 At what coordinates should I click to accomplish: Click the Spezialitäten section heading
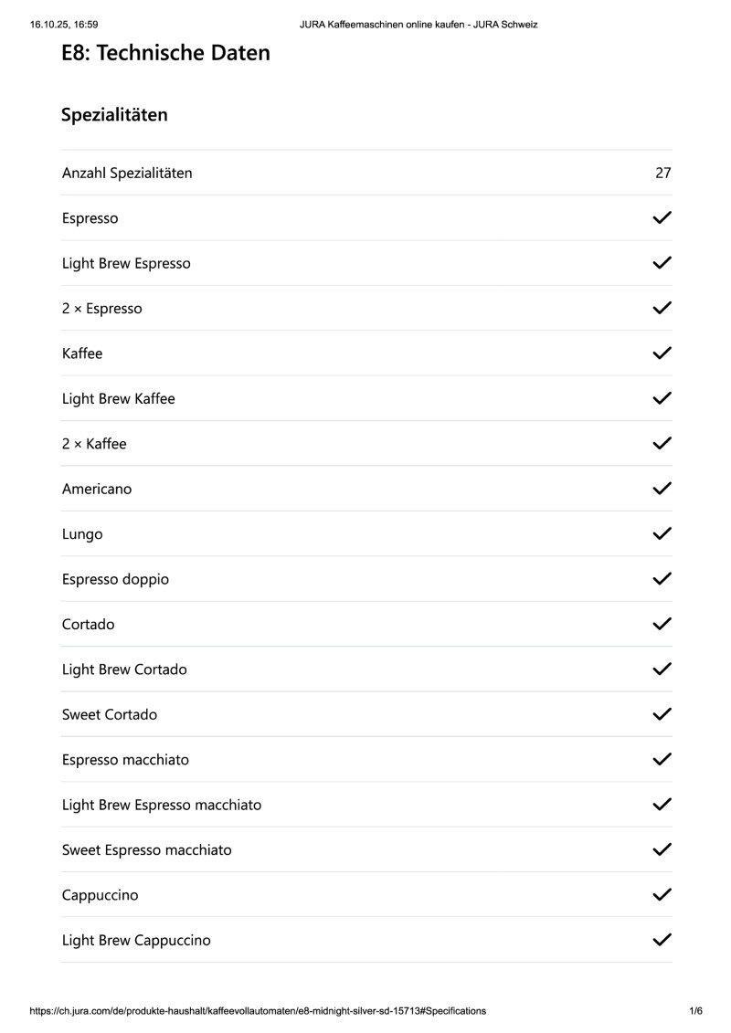(114, 115)
